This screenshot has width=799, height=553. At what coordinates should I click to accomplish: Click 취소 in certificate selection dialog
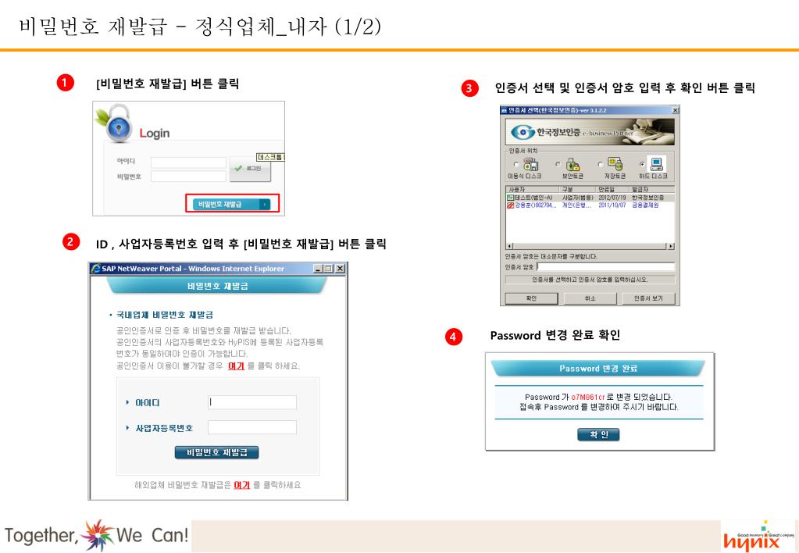pos(590,298)
